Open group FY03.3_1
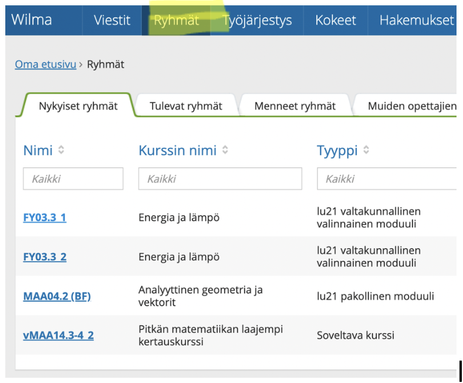Image resolution: width=463 pixels, height=383 pixels. tap(45, 217)
